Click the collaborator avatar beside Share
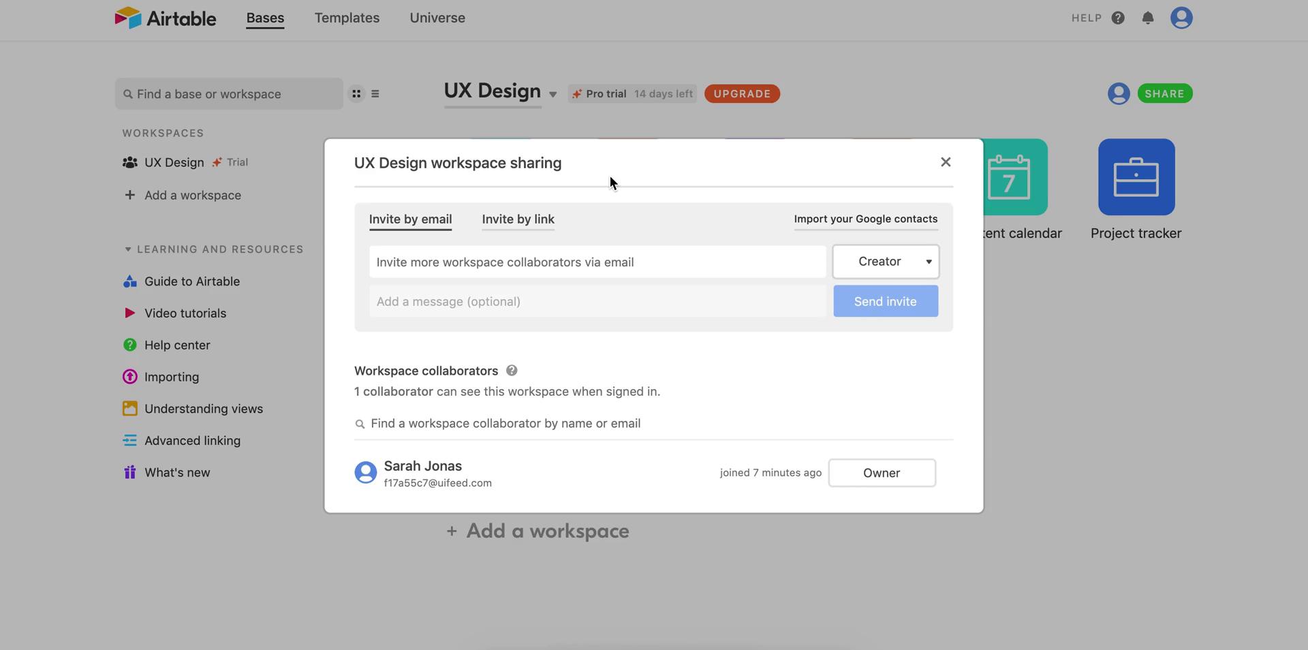The image size is (1308, 650). (x=1119, y=93)
